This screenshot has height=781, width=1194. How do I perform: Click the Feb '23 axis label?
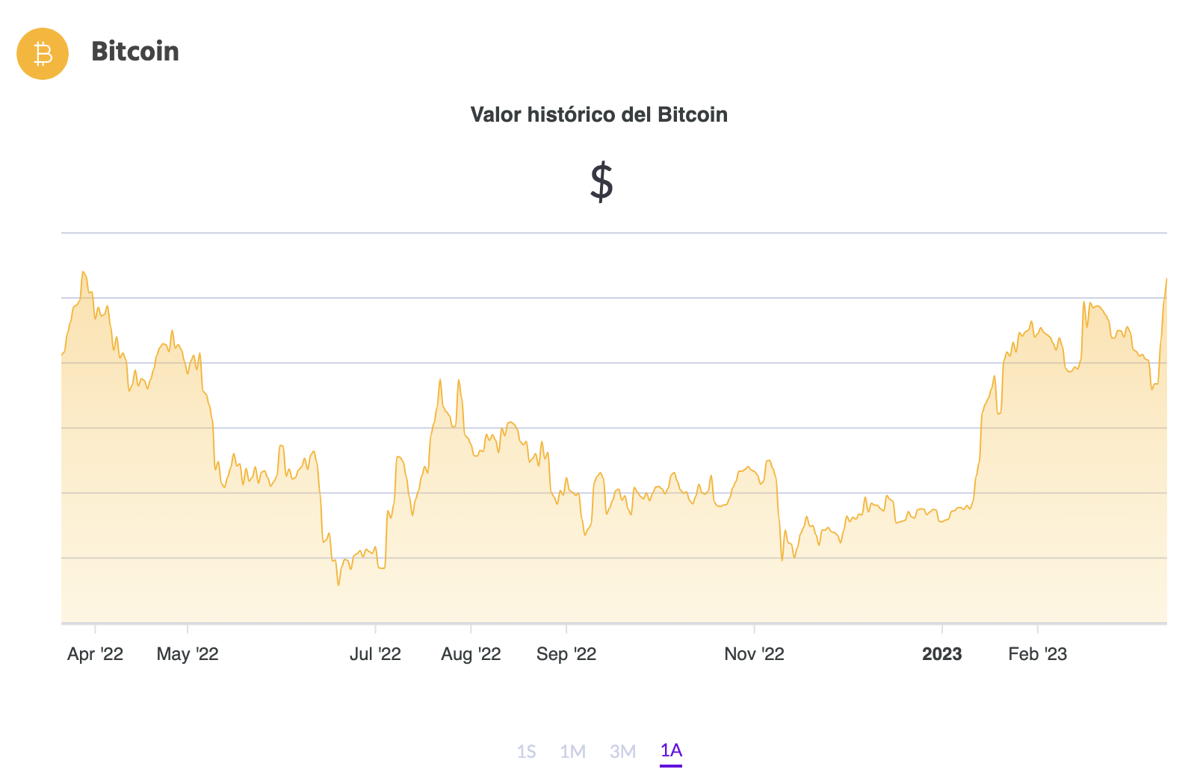[1037, 654]
